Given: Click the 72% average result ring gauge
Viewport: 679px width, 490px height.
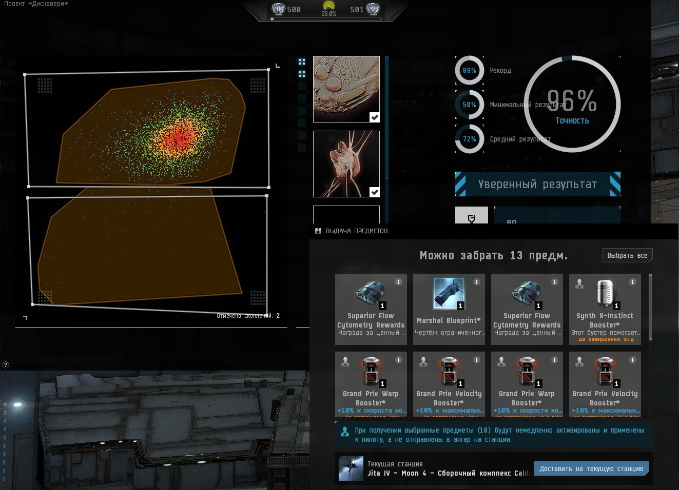Looking at the screenshot, I should pyautogui.click(x=469, y=139).
